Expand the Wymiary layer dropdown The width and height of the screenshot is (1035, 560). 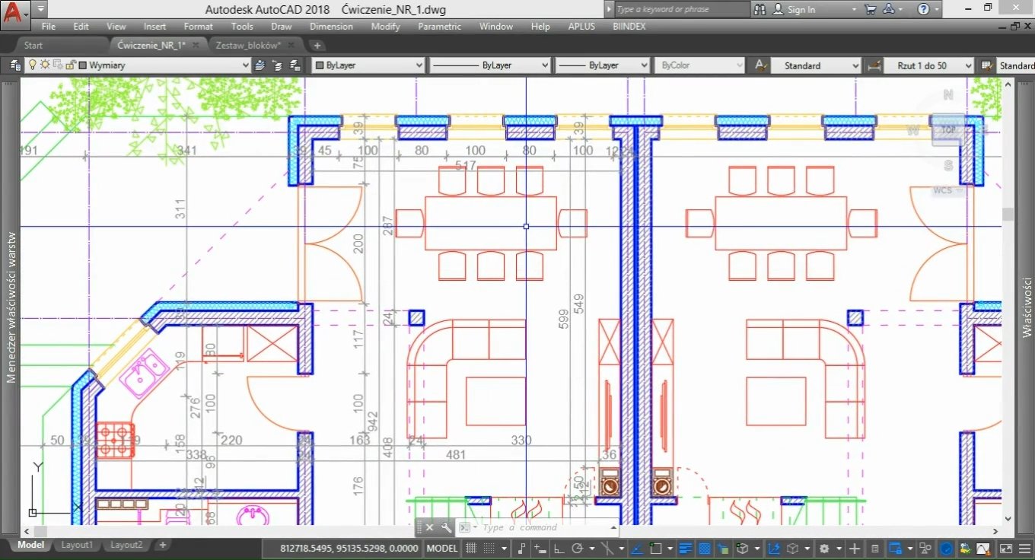(x=245, y=65)
